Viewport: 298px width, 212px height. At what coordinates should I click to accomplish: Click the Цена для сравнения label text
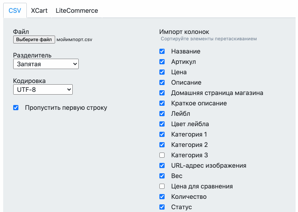click(202, 186)
